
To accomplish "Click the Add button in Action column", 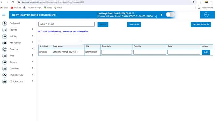I will coord(206,52).
